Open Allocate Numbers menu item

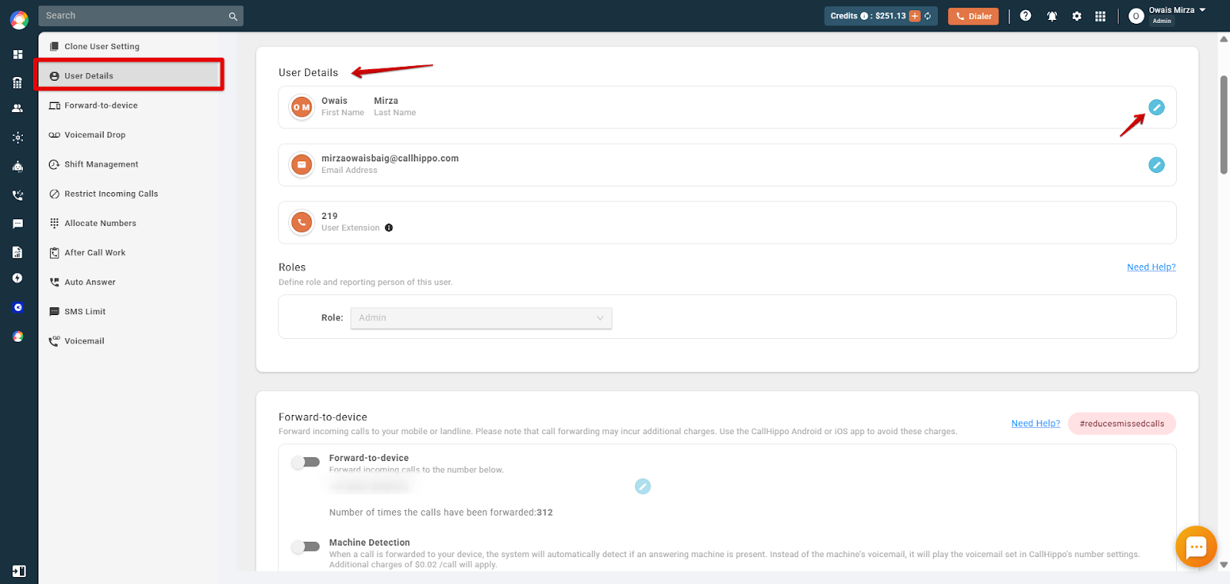coord(131,223)
